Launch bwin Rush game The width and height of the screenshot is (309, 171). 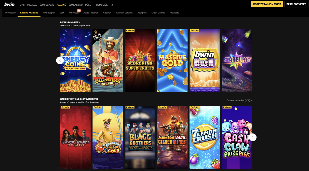click(x=205, y=61)
